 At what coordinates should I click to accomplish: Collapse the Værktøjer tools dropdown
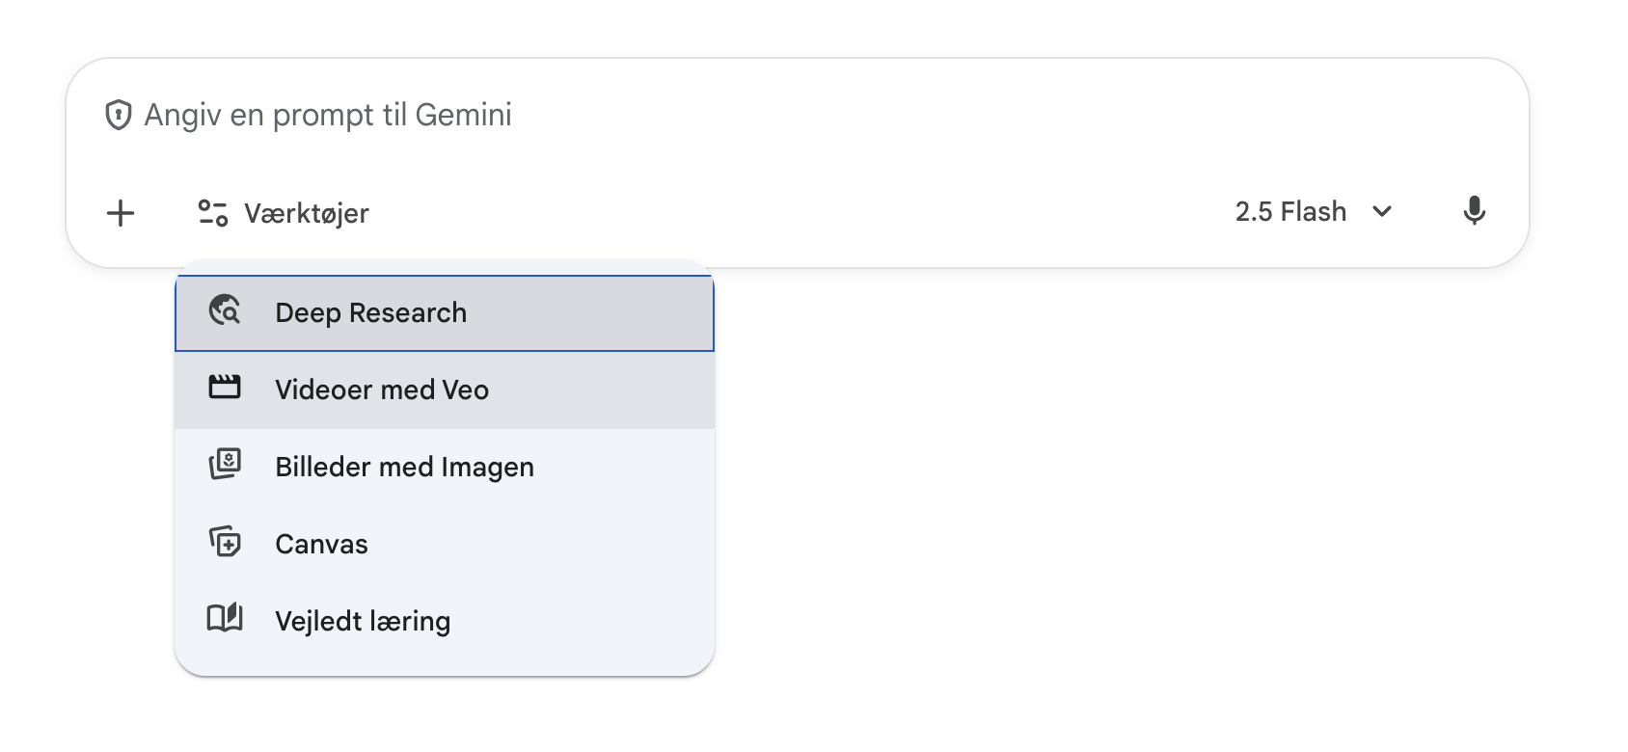click(306, 213)
